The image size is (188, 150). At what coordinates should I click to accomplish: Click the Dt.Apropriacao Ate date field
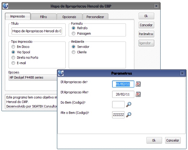(x=123, y=94)
